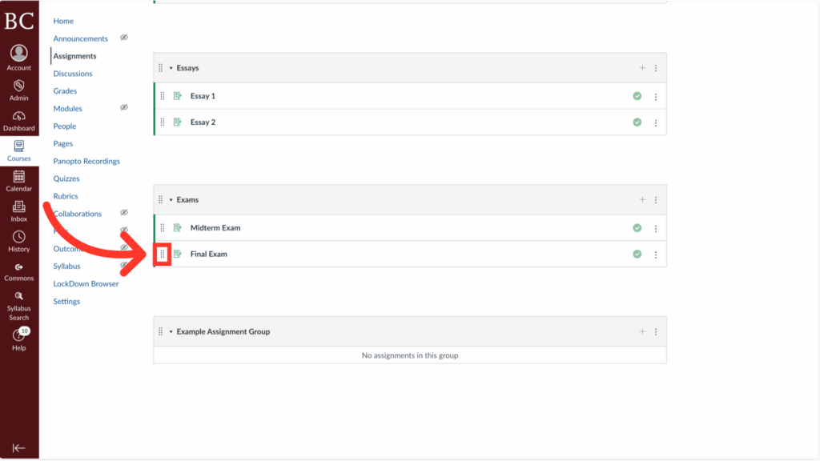This screenshot has height=461, width=820.
Task: Open Settings at the bottom of course navigation
Action: [x=66, y=301]
